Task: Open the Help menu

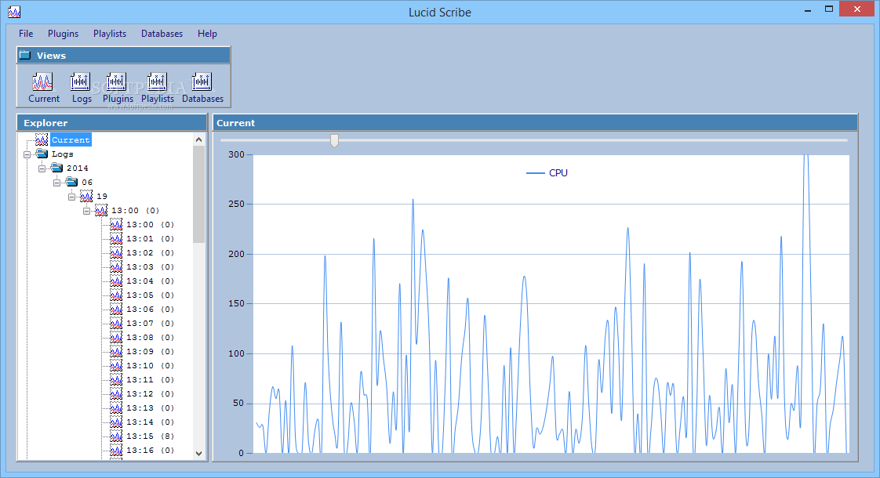Action: click(x=207, y=34)
